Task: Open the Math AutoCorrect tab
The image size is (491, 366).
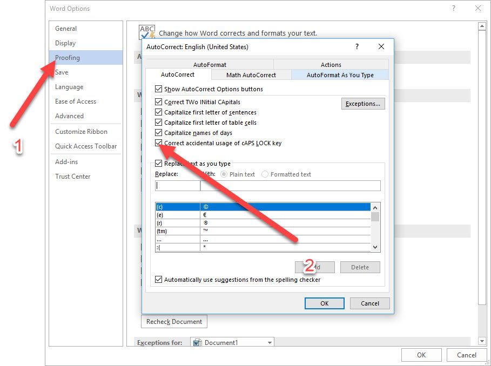Action: [x=251, y=74]
